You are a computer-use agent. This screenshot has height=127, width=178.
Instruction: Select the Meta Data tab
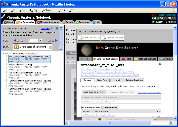tap(102, 80)
